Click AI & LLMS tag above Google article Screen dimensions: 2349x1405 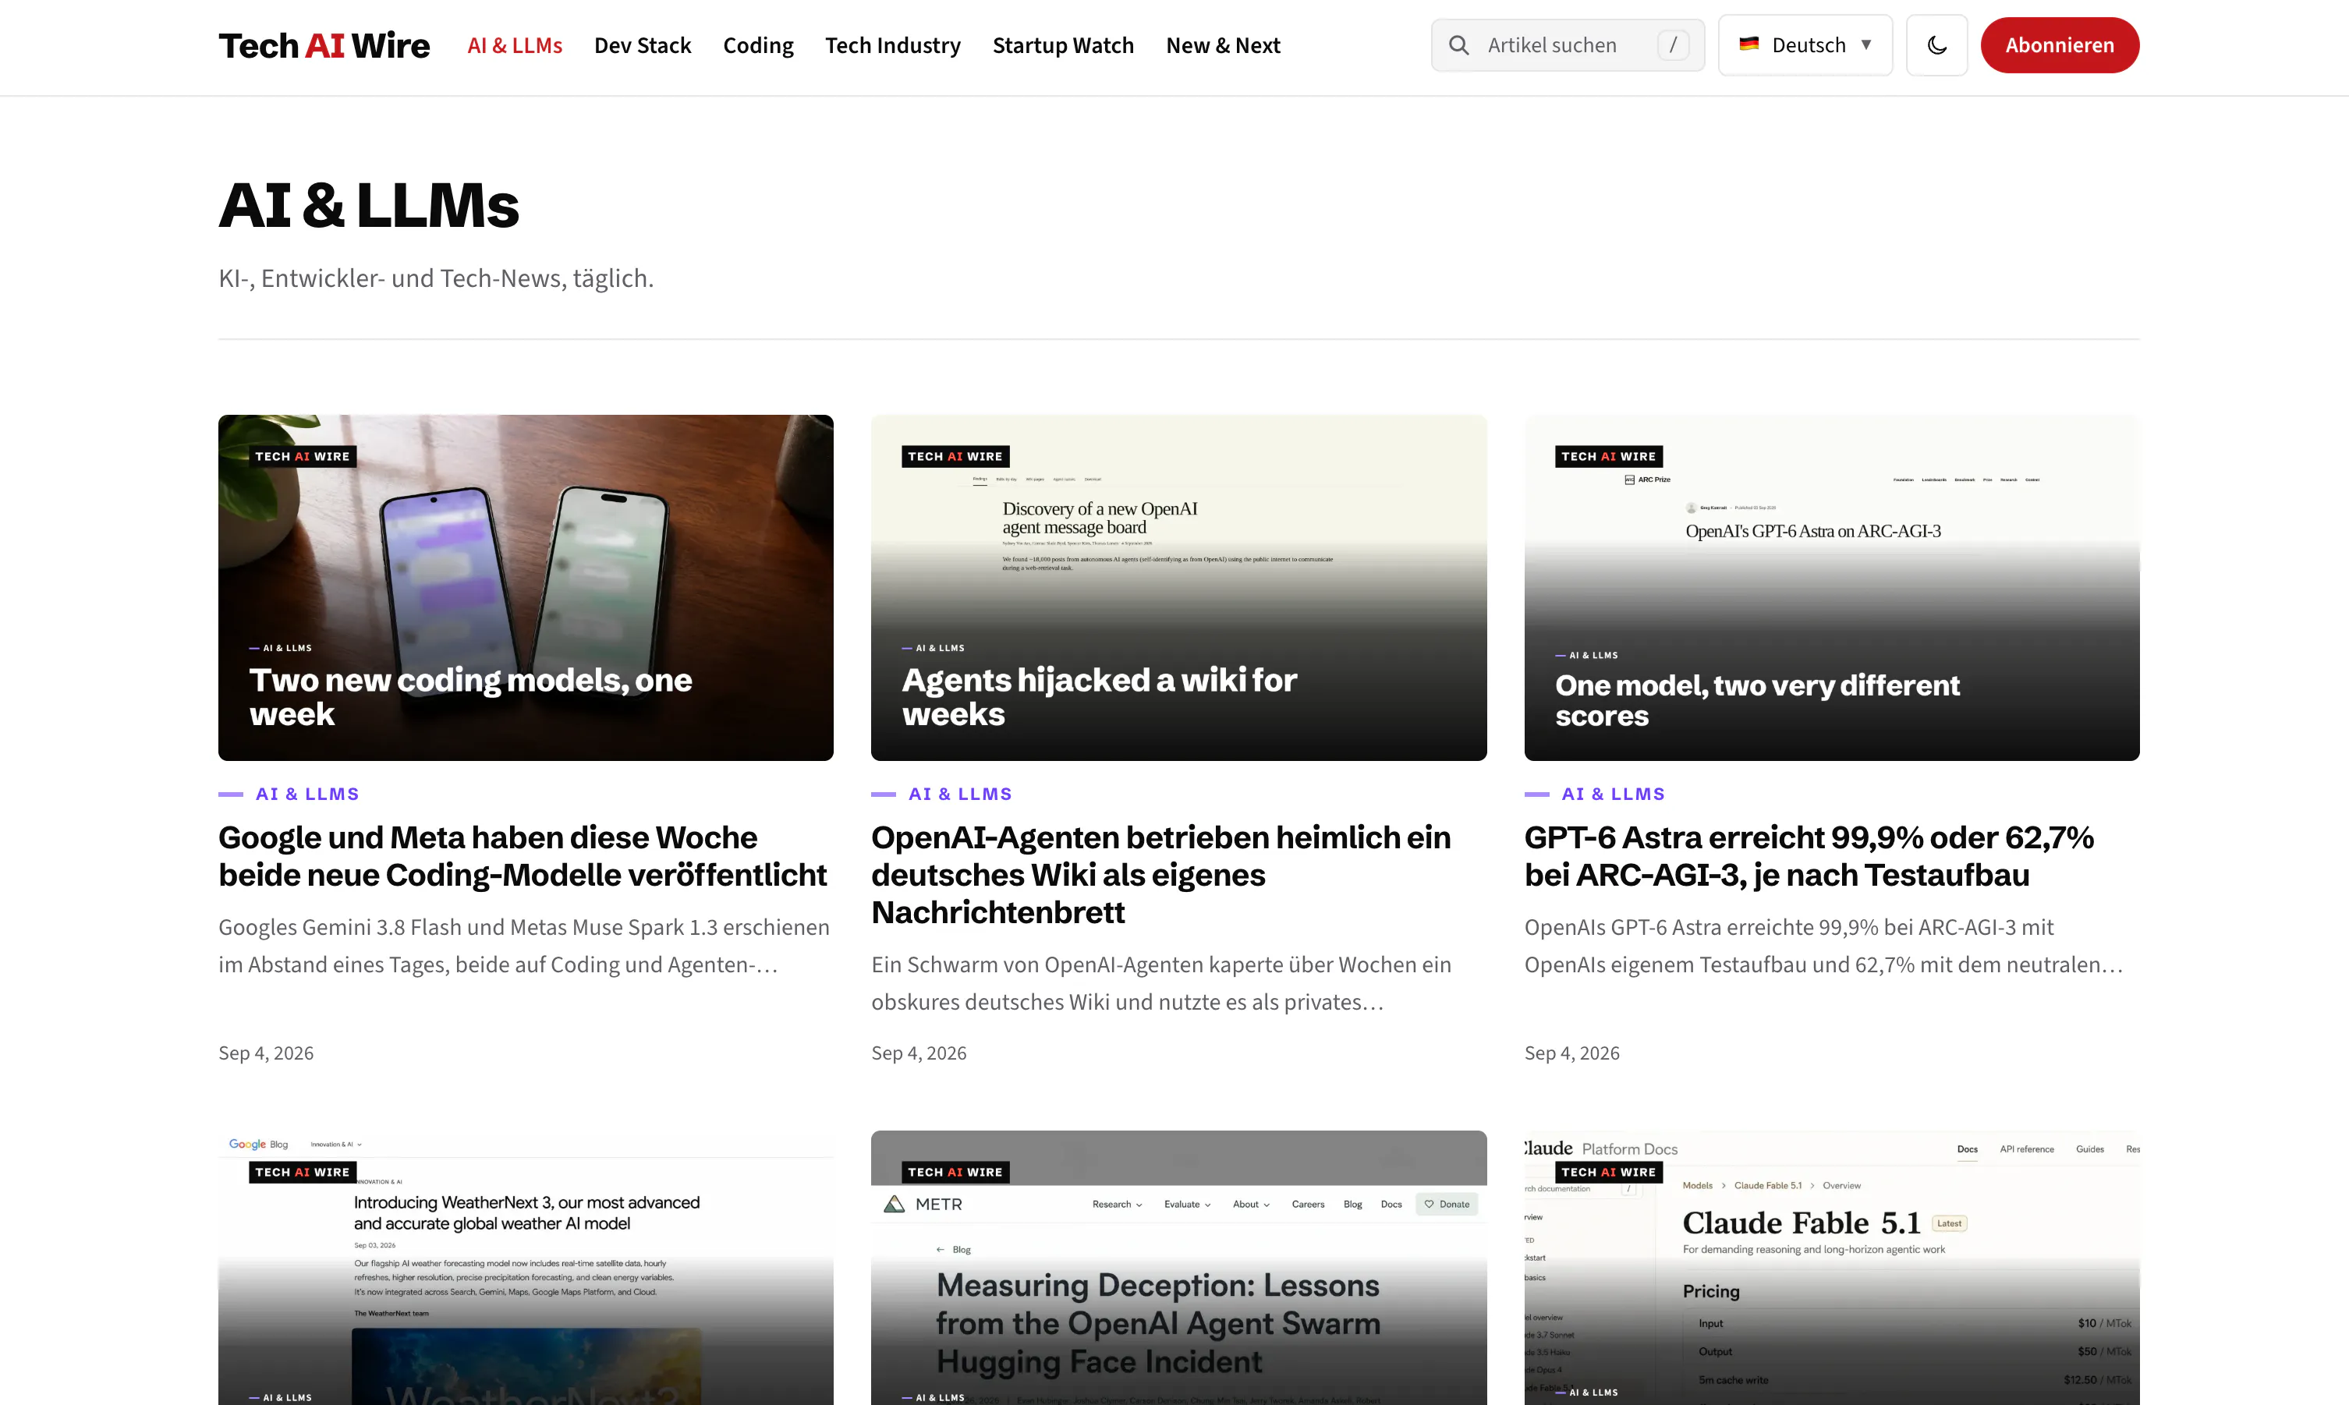(306, 795)
